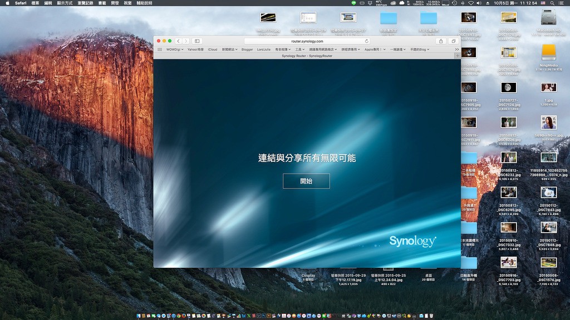
Task: Expand the 新聞網站 bookmarks folder
Action: tap(230, 49)
